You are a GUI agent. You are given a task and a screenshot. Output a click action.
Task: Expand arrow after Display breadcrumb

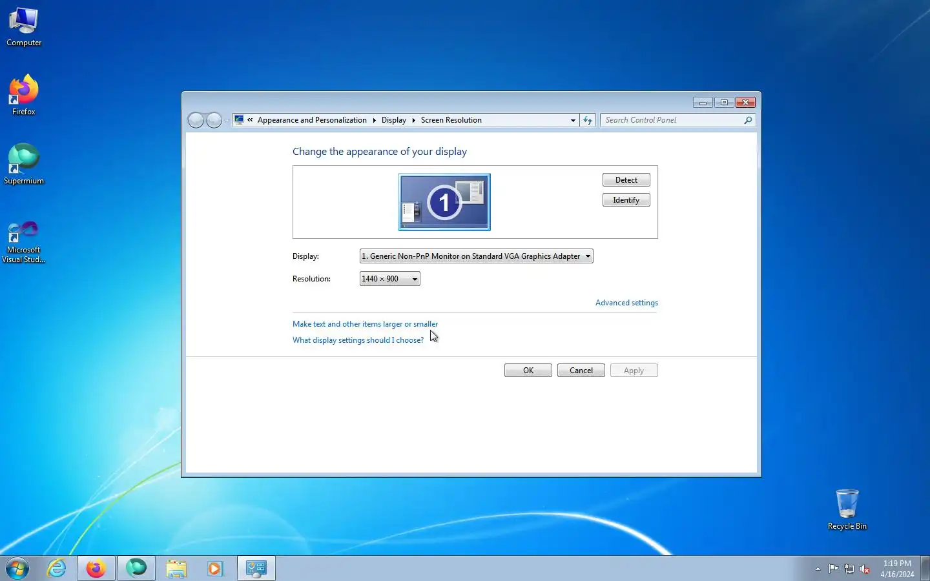click(x=413, y=120)
